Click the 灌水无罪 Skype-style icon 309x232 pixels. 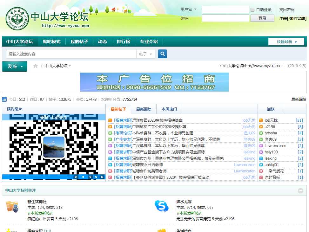(x=162, y=206)
